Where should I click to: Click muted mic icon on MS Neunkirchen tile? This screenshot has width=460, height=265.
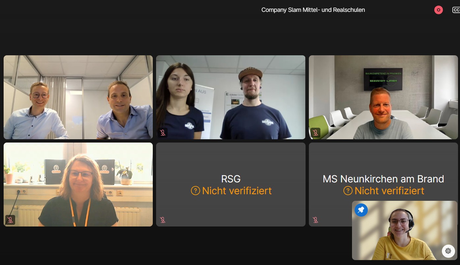315,220
